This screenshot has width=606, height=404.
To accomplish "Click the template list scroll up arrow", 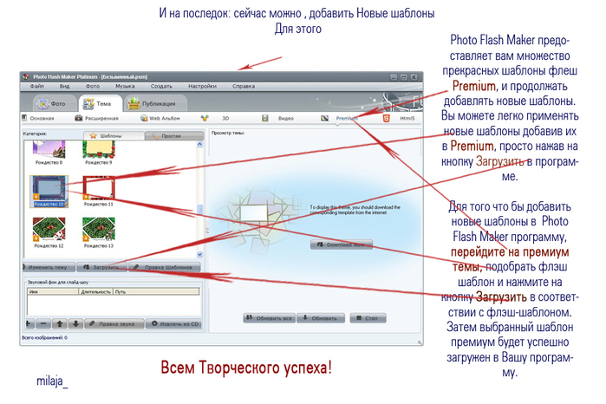I will 199,144.
